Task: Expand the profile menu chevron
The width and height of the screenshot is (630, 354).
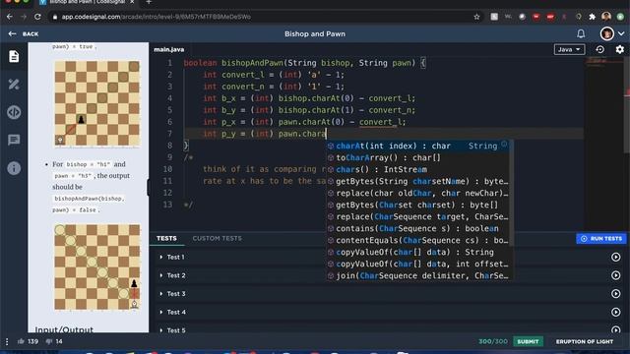Action: tap(621, 33)
